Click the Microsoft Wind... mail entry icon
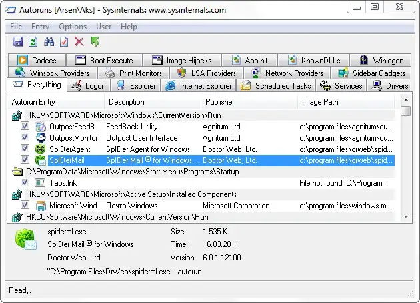Screen dimensions: 420x303 [41, 206]
